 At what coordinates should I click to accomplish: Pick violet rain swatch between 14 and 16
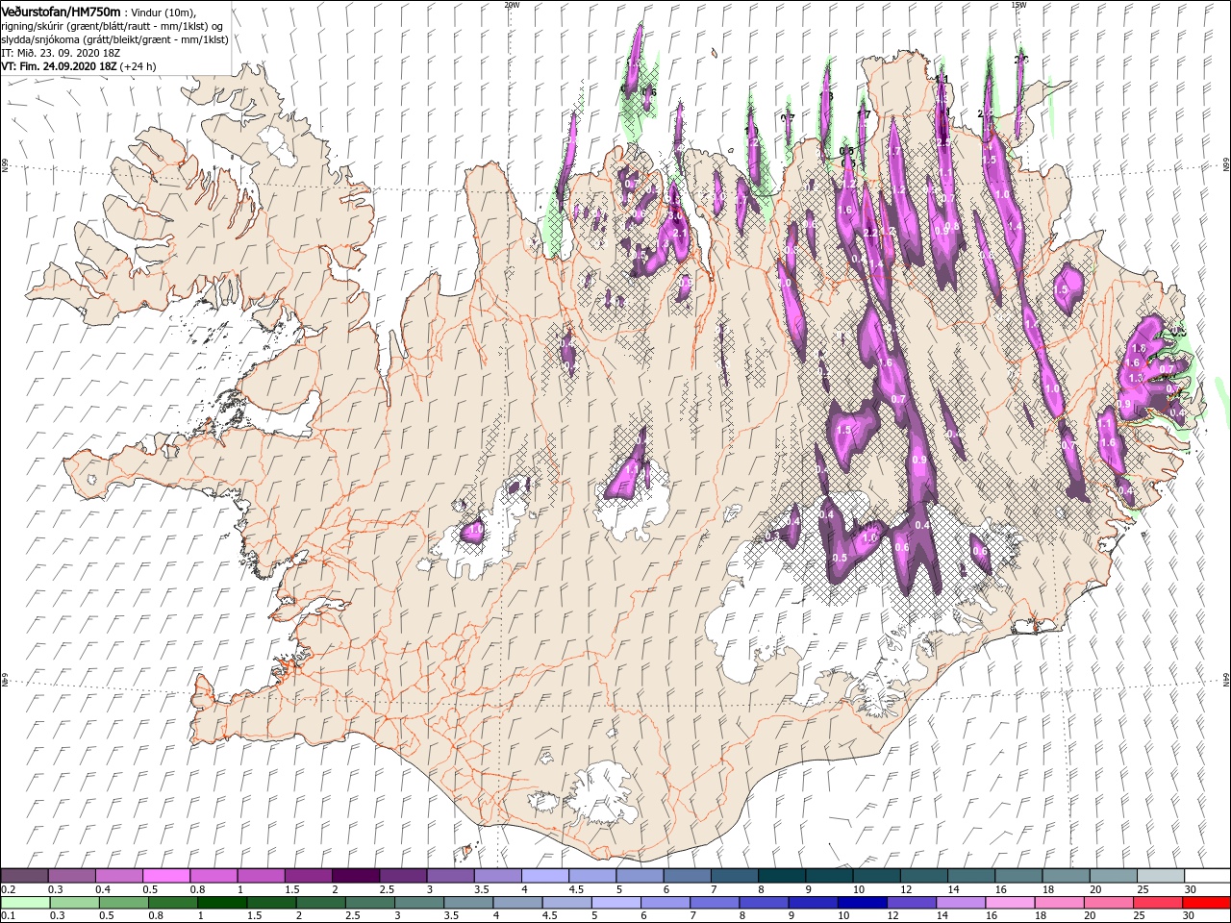tap(961, 903)
